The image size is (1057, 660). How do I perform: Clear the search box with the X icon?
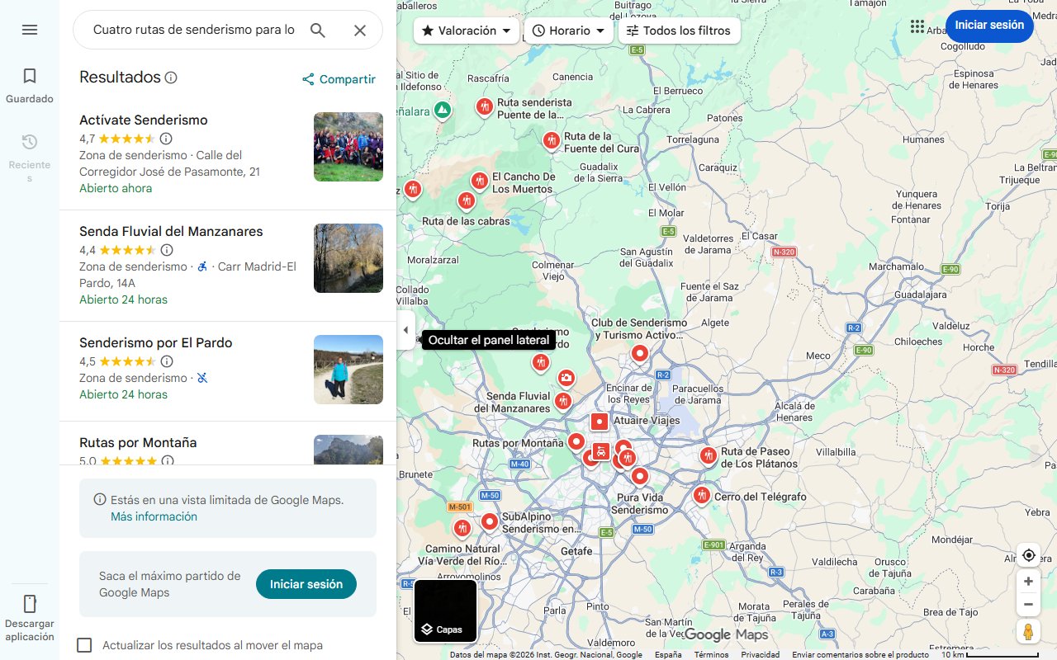tap(360, 30)
